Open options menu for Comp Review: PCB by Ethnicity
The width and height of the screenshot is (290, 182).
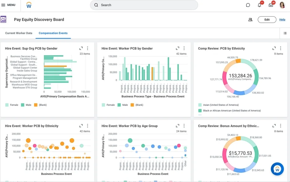280,48
